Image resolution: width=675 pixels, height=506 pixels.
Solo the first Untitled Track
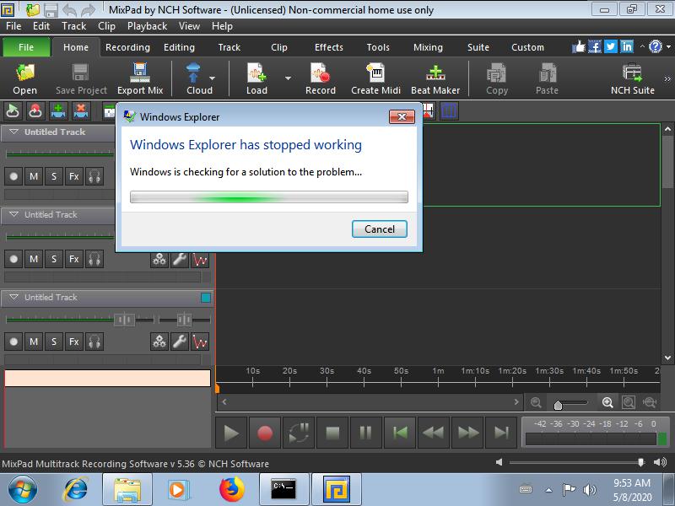click(54, 176)
